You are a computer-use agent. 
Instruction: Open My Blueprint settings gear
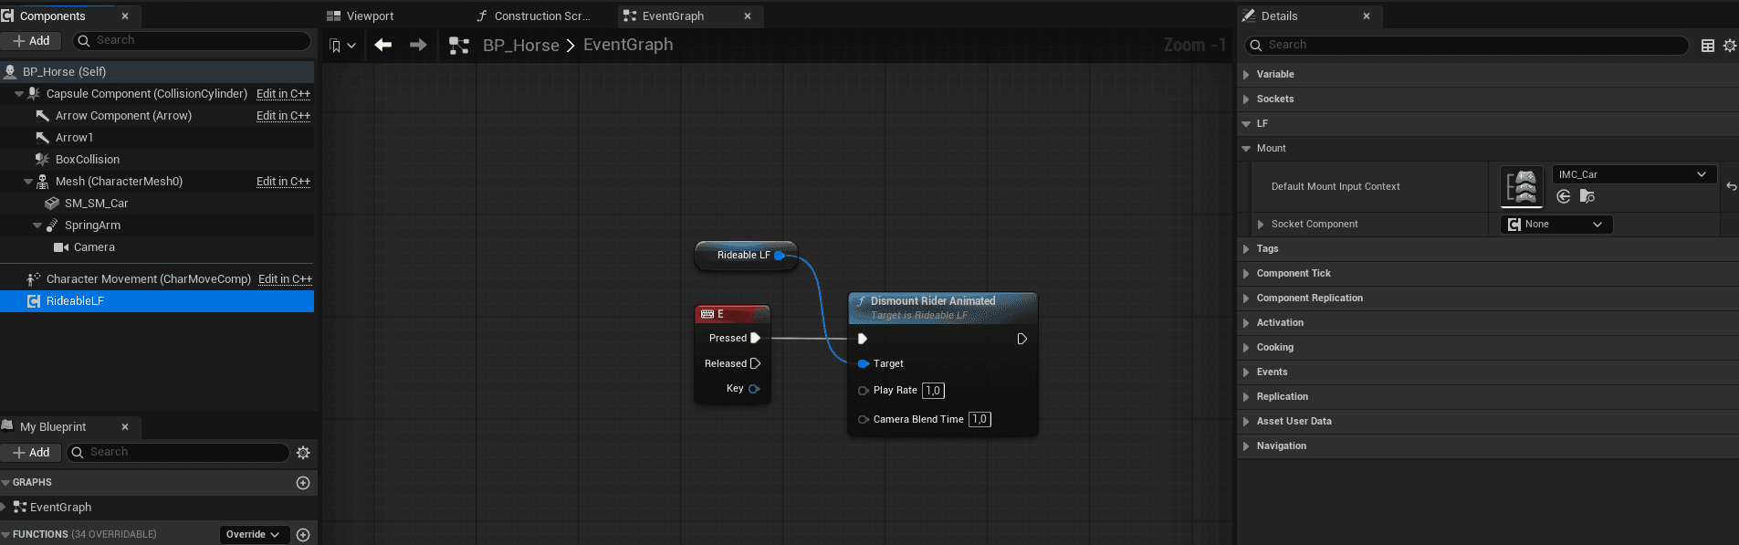click(303, 453)
